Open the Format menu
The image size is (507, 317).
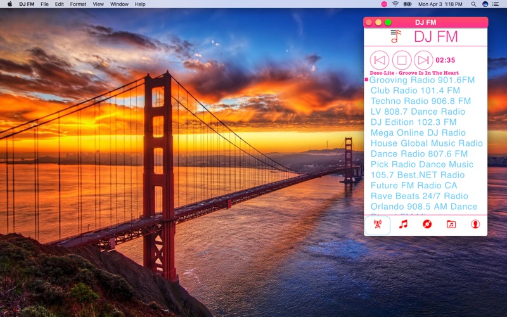pos(78,4)
